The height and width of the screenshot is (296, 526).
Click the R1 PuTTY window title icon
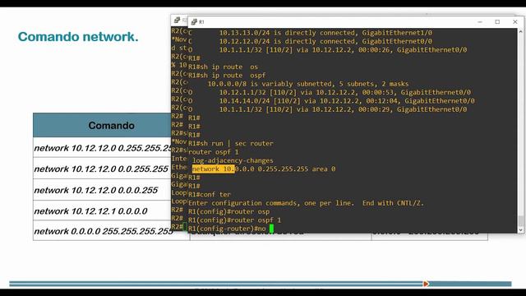(194, 22)
